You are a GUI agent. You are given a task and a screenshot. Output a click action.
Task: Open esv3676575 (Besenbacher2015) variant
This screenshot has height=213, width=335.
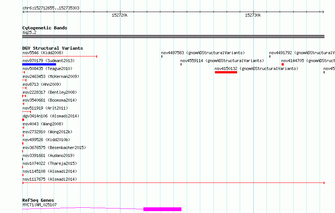[x=54, y=148]
